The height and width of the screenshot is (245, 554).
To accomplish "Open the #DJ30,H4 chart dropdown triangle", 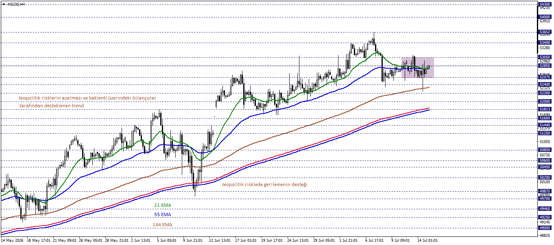I will [4, 4].
